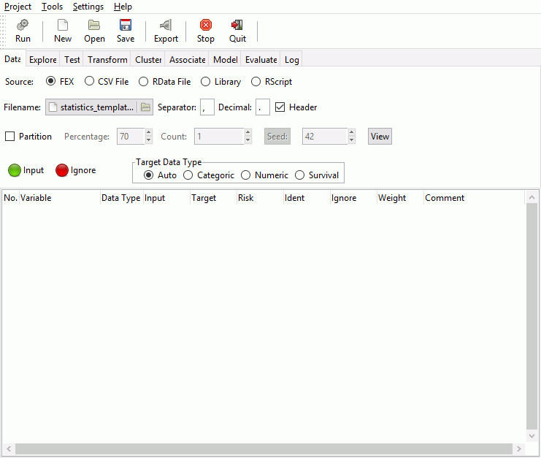Click the scroll left arrow of the table
541x458 pixels.
9,449
